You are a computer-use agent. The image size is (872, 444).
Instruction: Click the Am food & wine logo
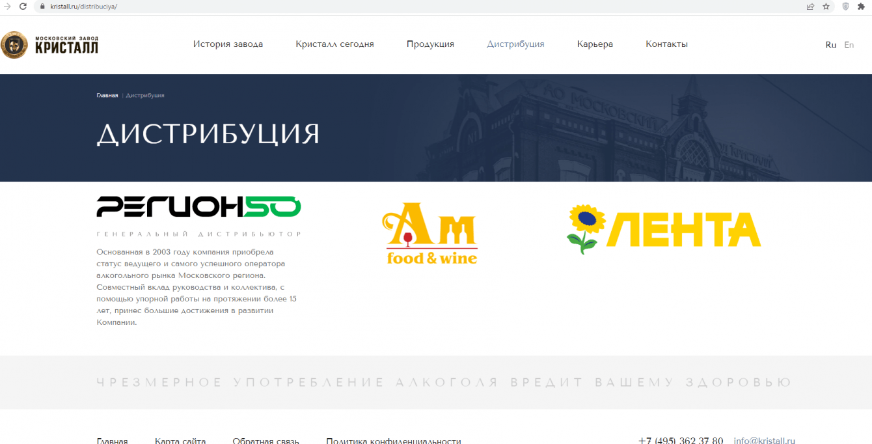431,233
